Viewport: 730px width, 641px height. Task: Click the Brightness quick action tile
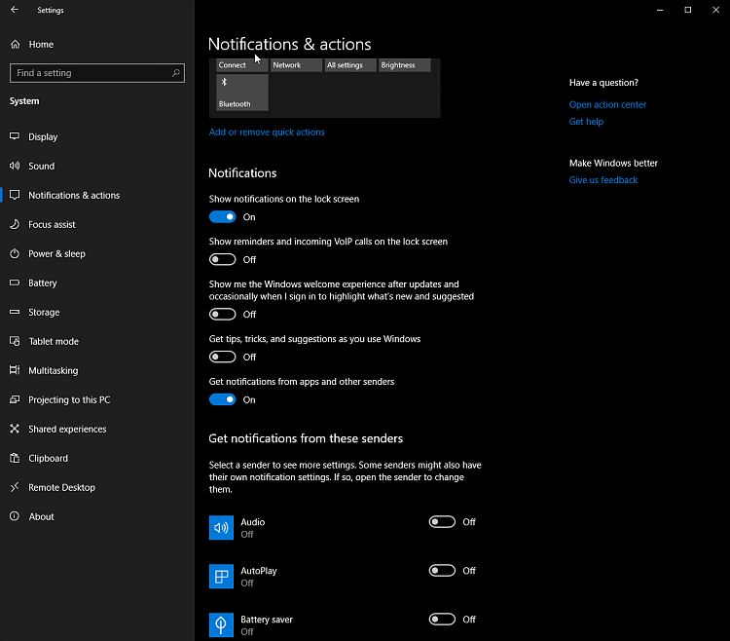[405, 65]
